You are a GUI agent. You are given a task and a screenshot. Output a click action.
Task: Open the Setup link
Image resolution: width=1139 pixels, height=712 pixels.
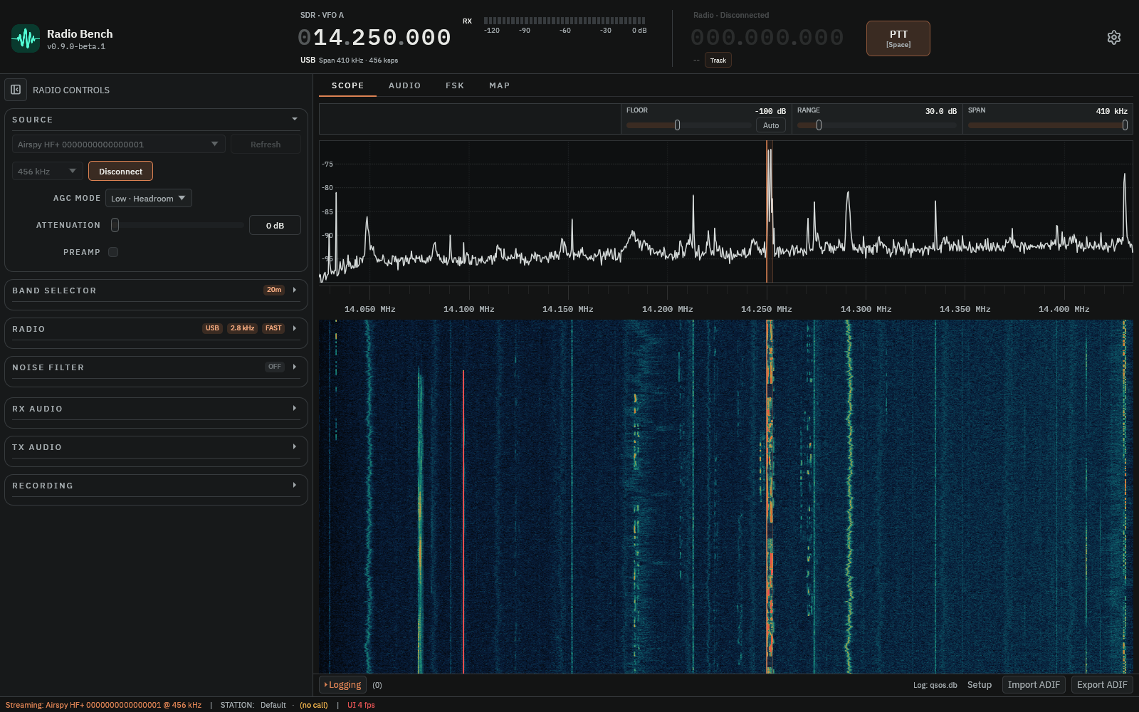[x=980, y=685]
